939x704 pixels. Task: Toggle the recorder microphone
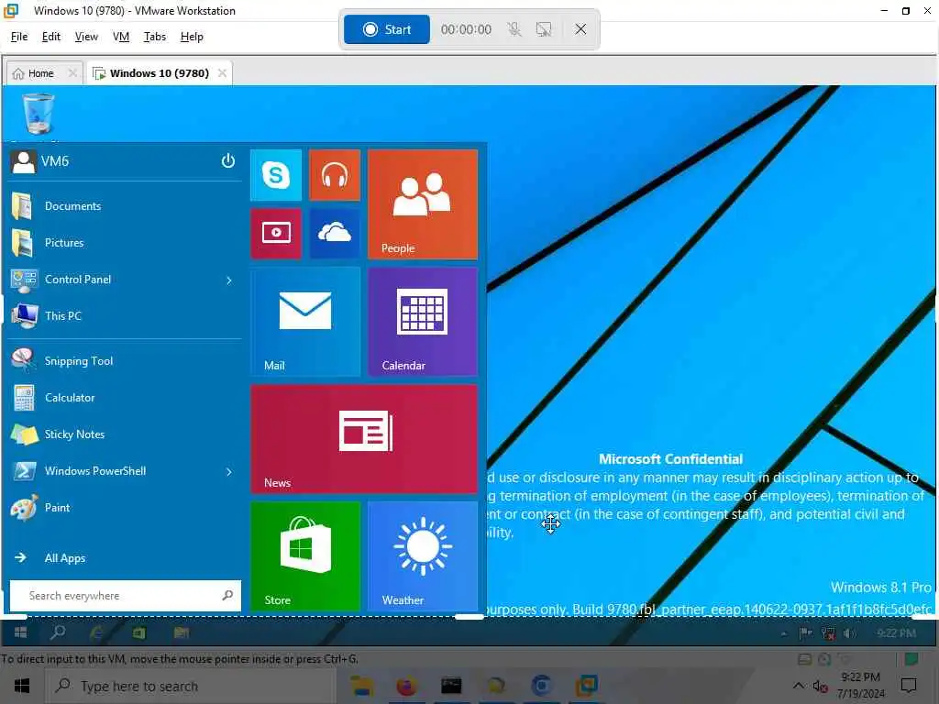coord(514,29)
